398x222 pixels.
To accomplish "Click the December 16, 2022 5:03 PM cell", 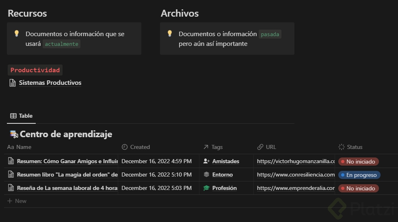I will [156, 188].
